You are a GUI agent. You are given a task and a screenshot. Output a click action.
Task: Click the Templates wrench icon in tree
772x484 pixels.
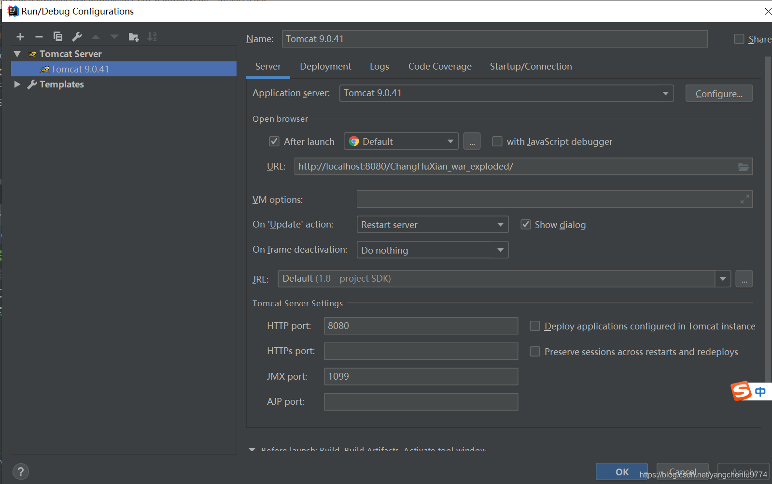tap(32, 85)
